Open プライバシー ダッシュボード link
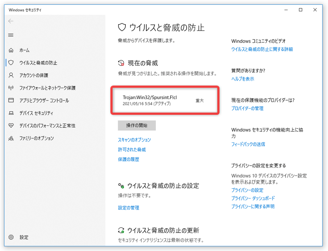Image resolution: width=328 pixels, height=251 pixels. 253,198
